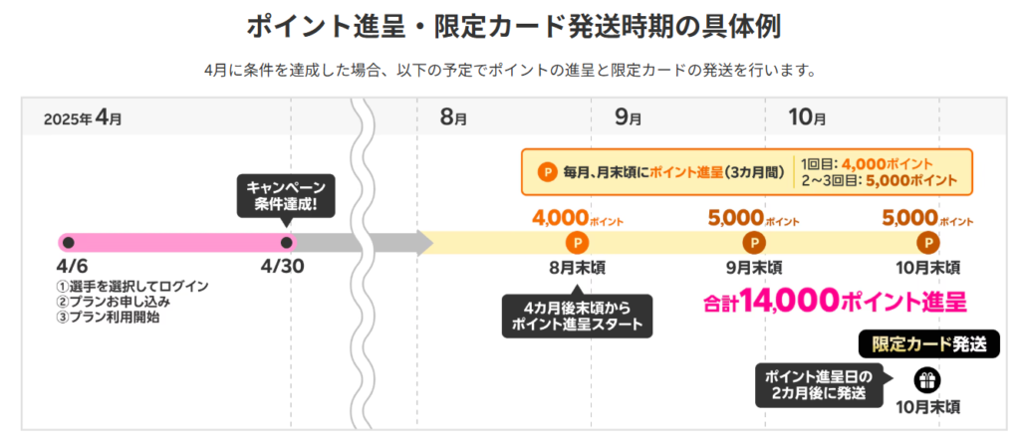Click the 2025年4月 header label
Screen dimensions: 1020x434
[x=82, y=118]
